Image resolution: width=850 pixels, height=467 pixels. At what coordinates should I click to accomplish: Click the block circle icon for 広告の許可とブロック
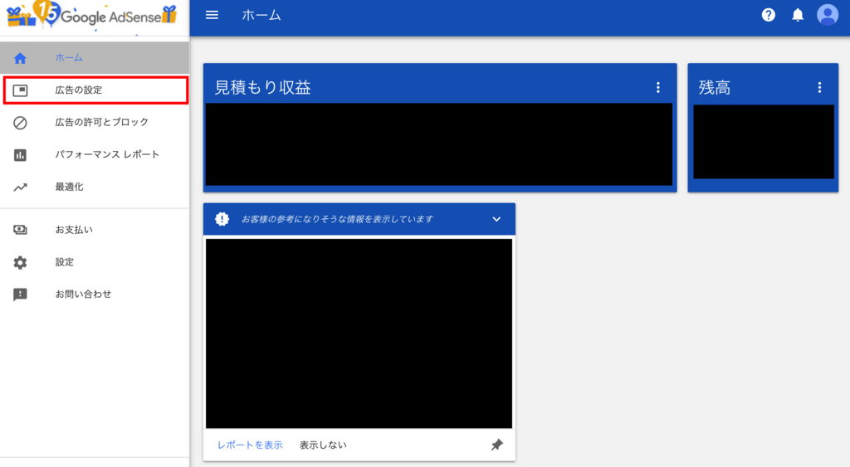click(20, 123)
